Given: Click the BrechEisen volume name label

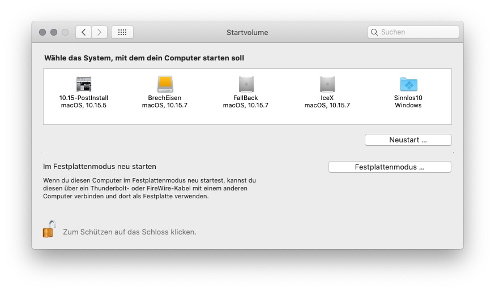Looking at the screenshot, I should [x=165, y=98].
